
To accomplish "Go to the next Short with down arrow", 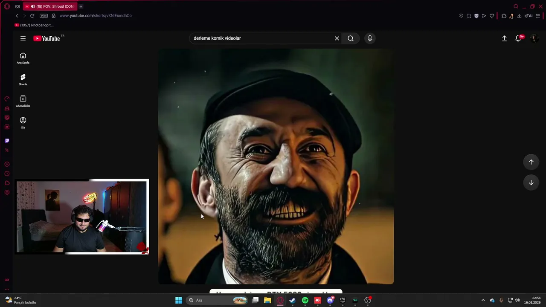I will [531, 182].
